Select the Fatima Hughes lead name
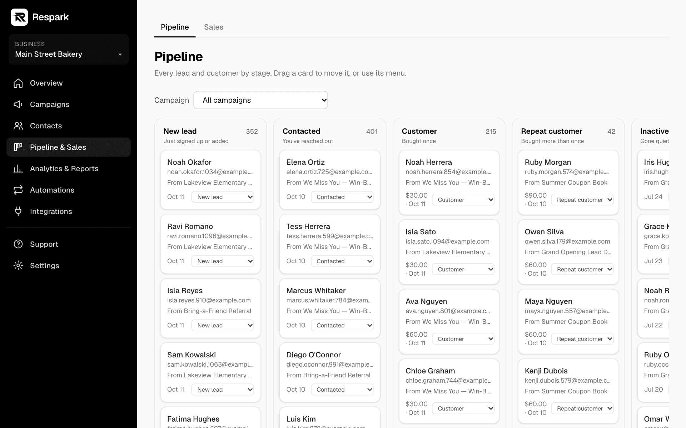 click(193, 419)
